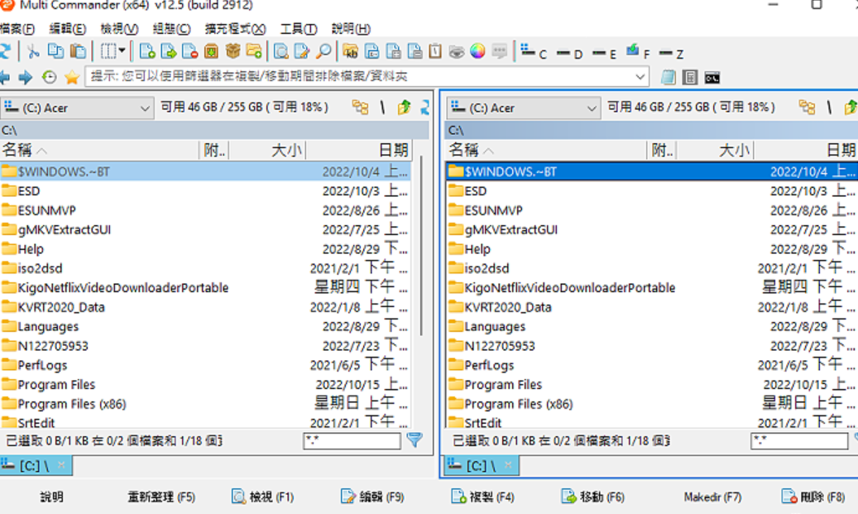Click left panel filter input field
The image size is (858, 514).
pyautogui.click(x=352, y=440)
